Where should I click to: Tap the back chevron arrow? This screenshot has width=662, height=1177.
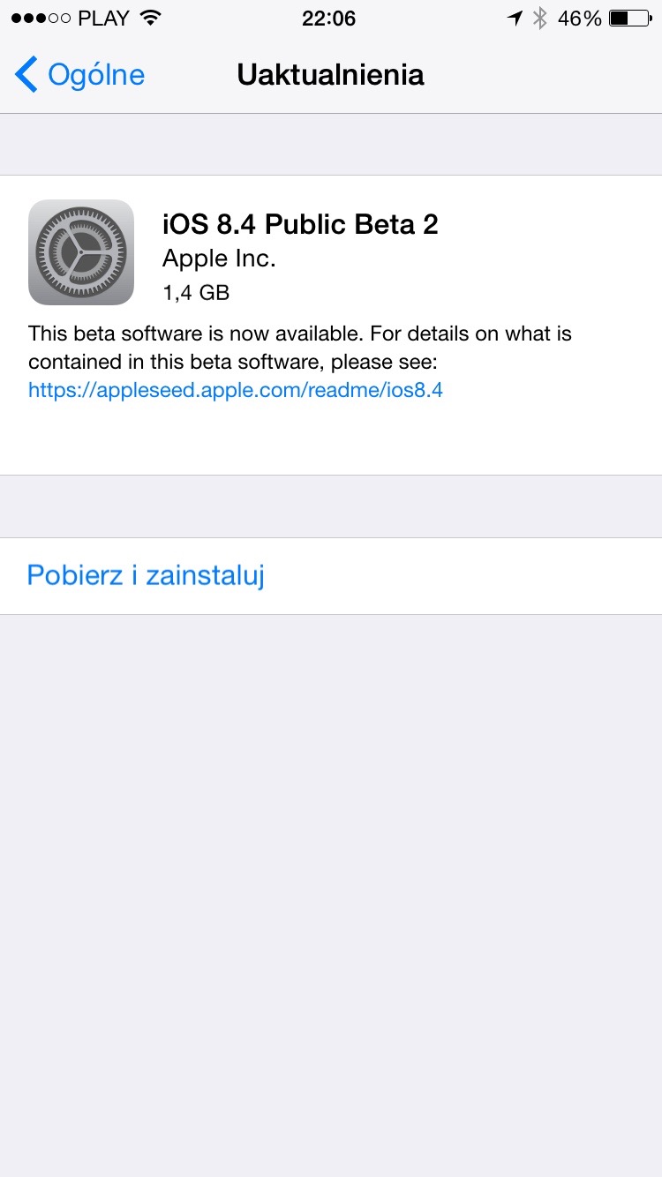[x=26, y=75]
